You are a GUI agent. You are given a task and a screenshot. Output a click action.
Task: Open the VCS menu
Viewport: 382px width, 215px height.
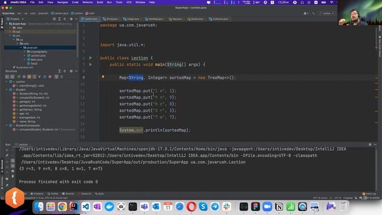[x=129, y=2]
